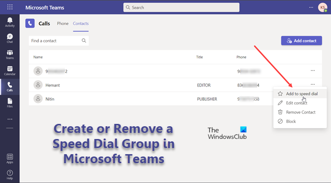Click the PUBLISHER title cell
This screenshot has width=331, height=183.
pyautogui.click(x=207, y=99)
